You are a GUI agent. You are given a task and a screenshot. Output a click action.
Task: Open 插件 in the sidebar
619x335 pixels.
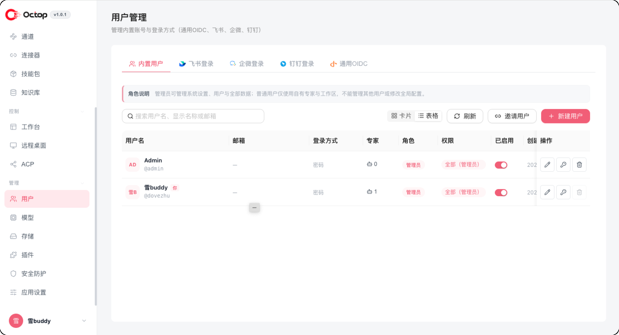47,255
